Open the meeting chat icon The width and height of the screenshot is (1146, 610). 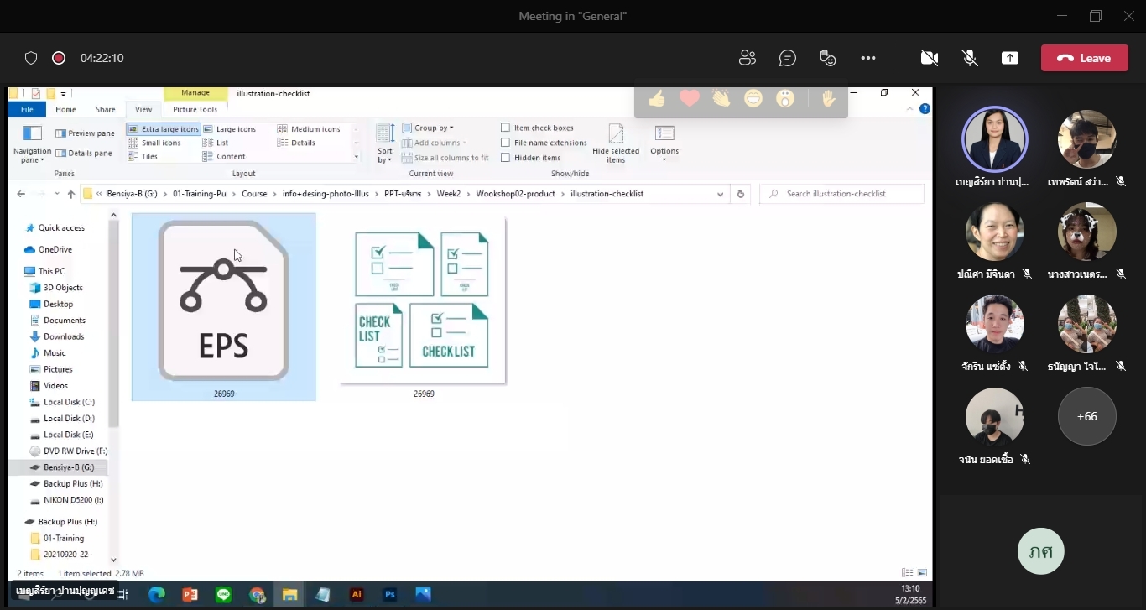click(787, 58)
